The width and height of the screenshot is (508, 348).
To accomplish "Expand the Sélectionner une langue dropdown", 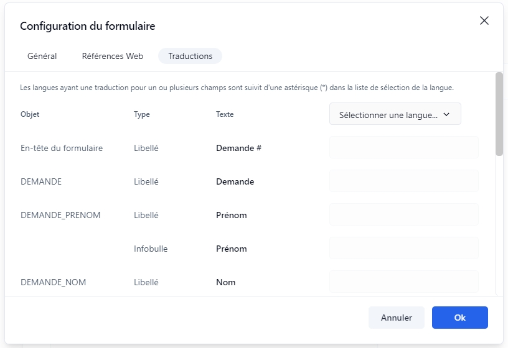I will tap(395, 114).
